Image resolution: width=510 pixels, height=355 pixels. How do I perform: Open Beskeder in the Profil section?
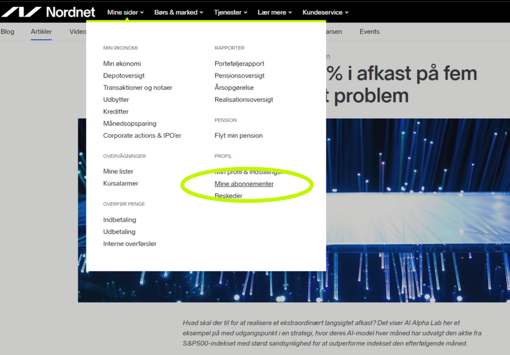pos(228,196)
